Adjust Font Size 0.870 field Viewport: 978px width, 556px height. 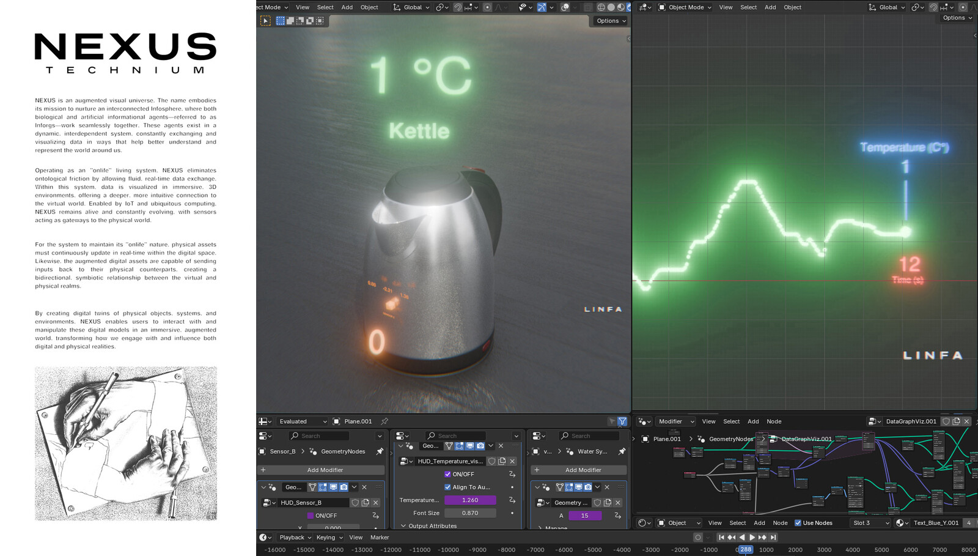point(470,513)
